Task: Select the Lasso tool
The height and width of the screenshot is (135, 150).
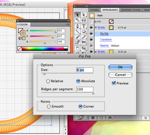Action: coord(84,20)
